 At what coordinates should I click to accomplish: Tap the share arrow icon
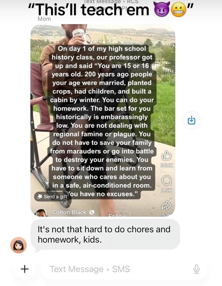166,206
